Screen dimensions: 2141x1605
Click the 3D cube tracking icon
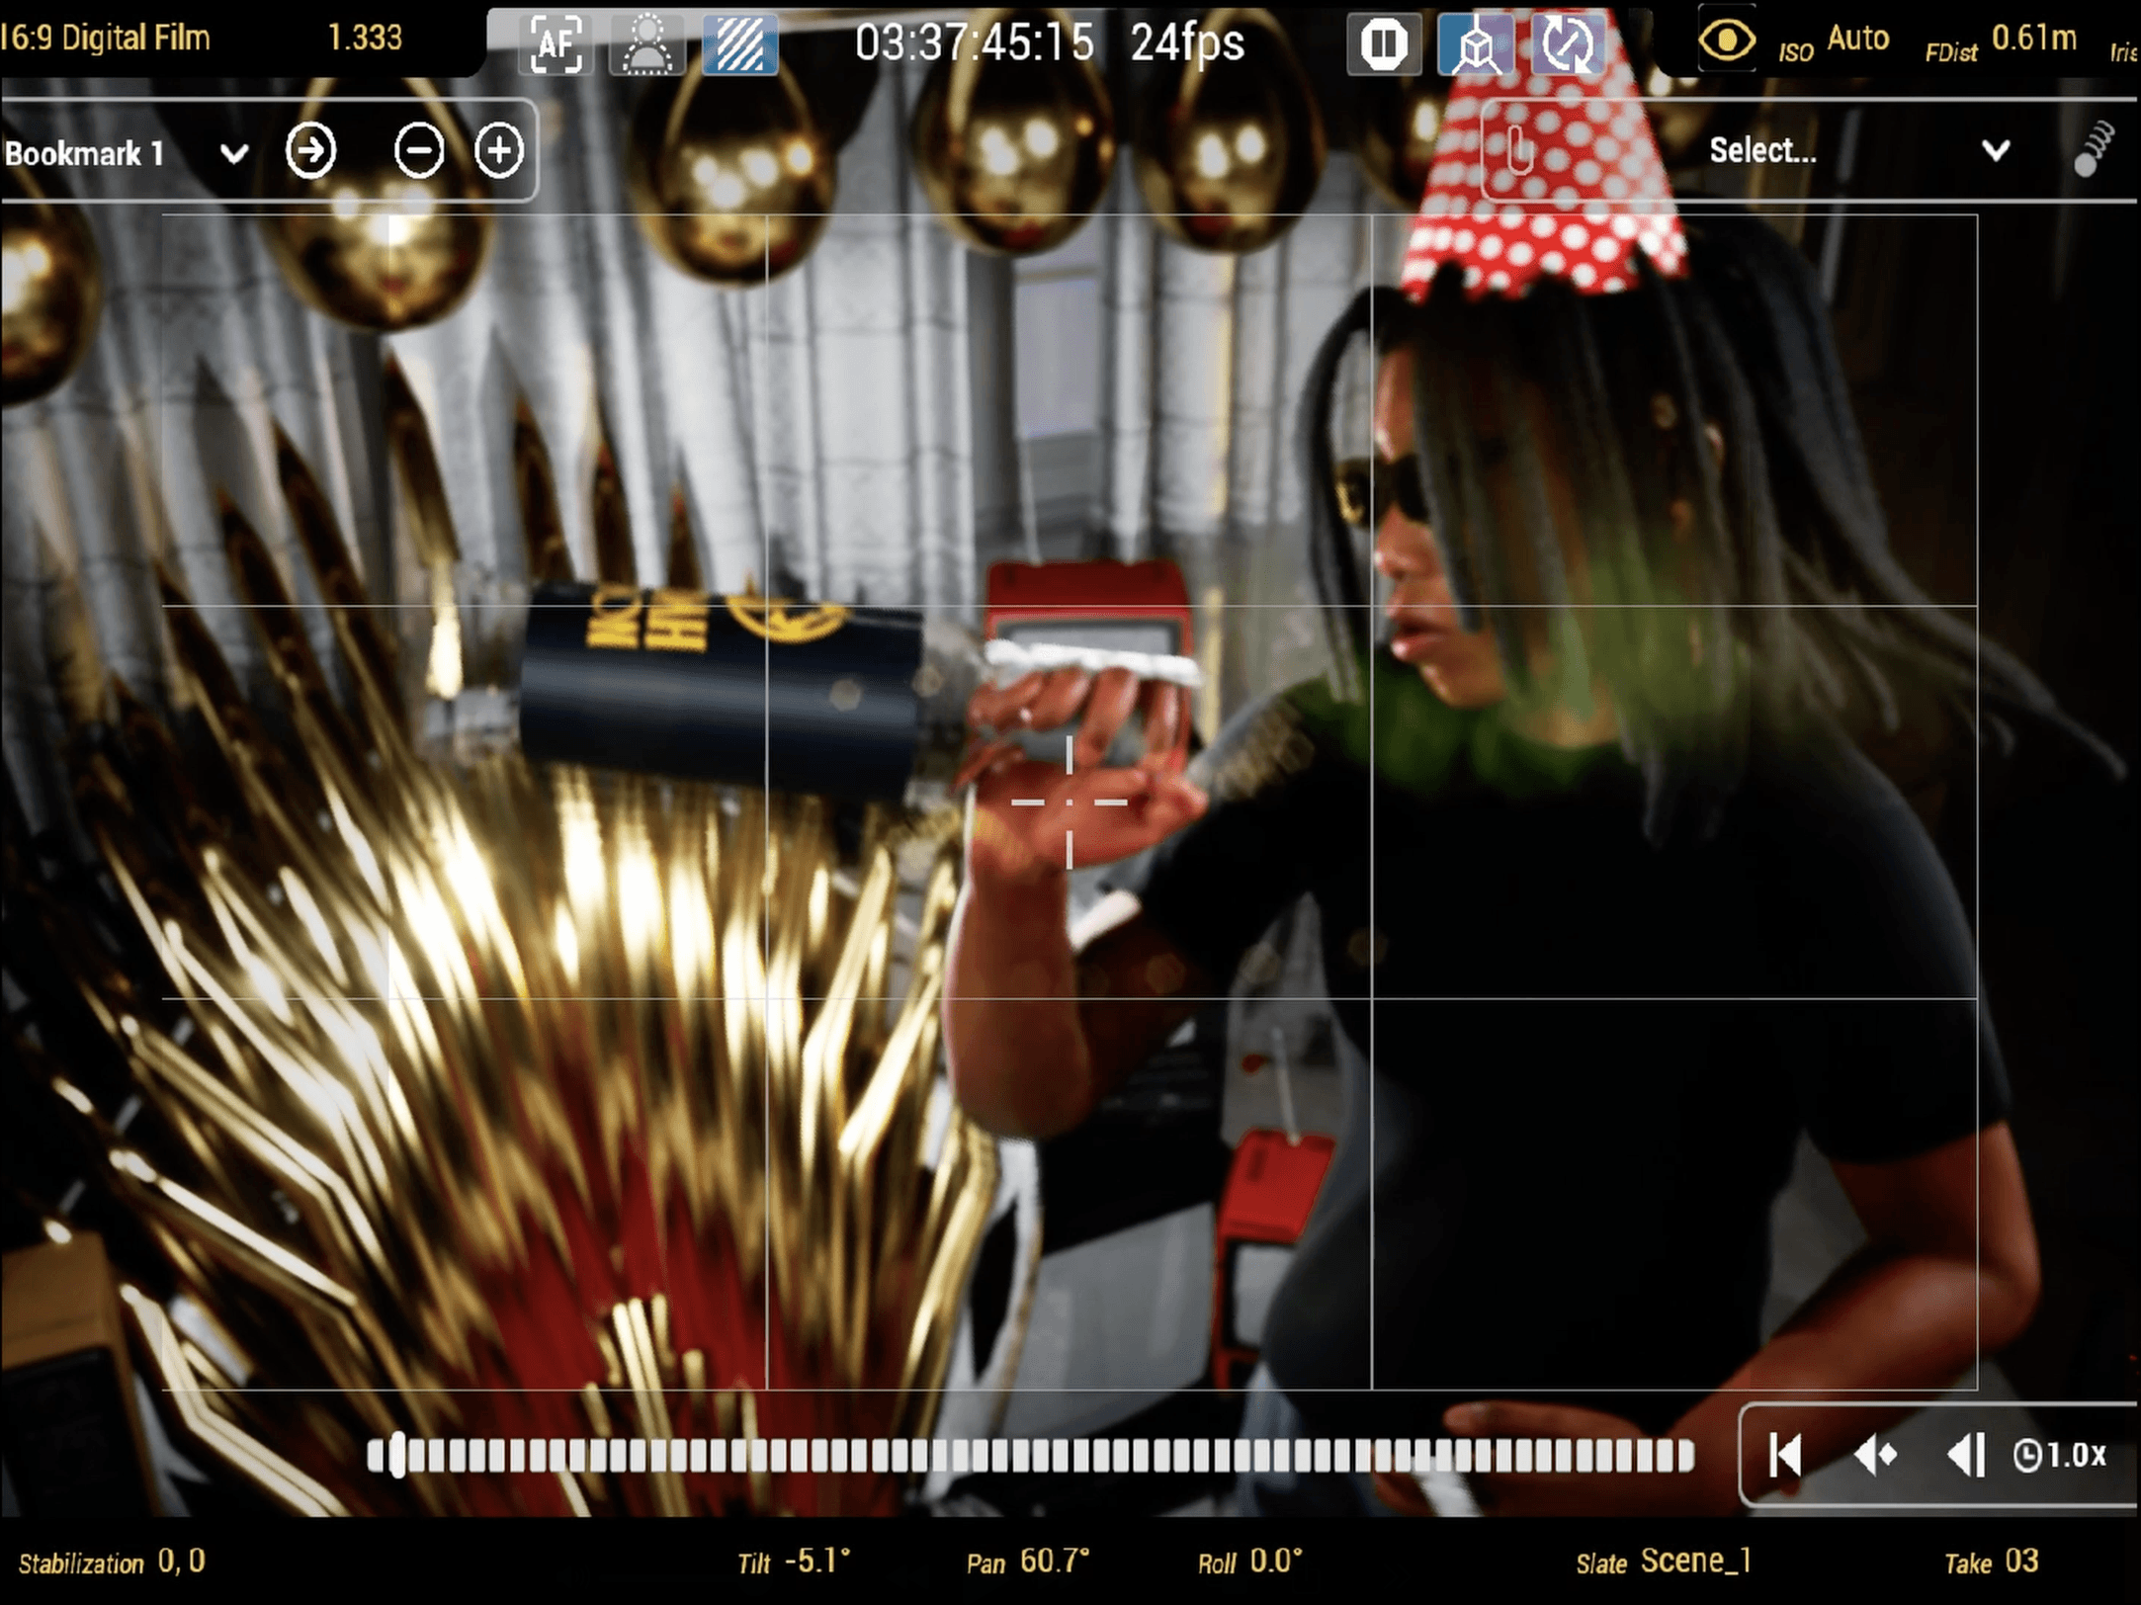click(x=1475, y=43)
